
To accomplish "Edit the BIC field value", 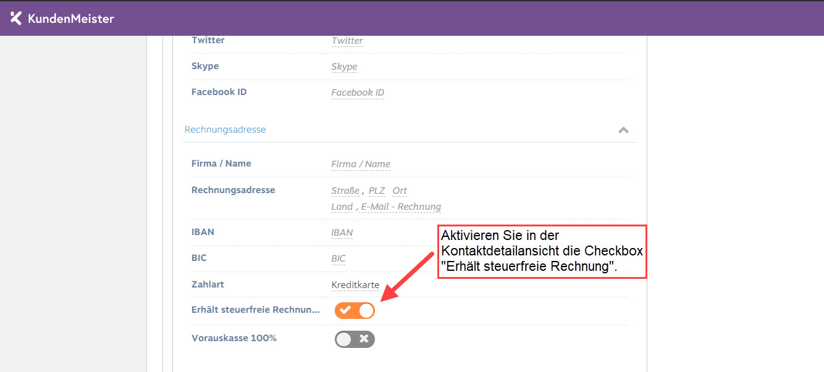I will coord(338,258).
